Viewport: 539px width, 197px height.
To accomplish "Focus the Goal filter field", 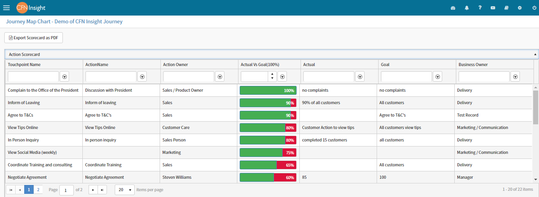I will point(406,77).
